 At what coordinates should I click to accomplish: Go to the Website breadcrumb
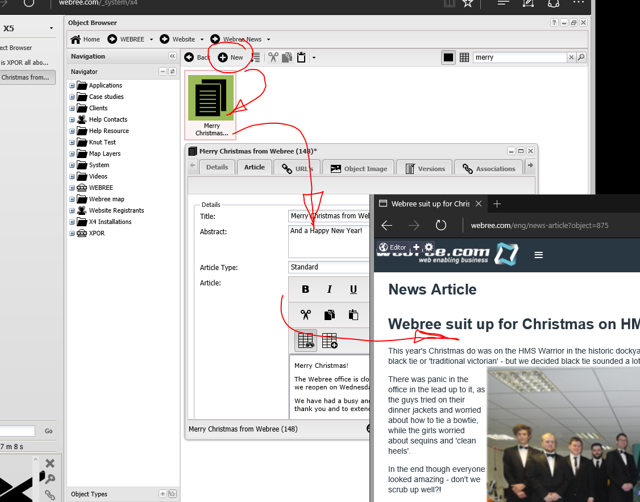click(x=177, y=39)
